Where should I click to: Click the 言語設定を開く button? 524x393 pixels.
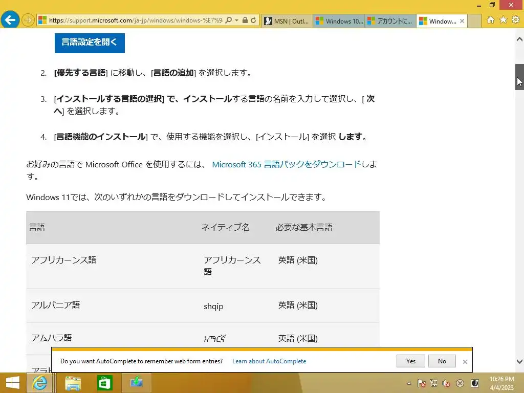click(90, 43)
